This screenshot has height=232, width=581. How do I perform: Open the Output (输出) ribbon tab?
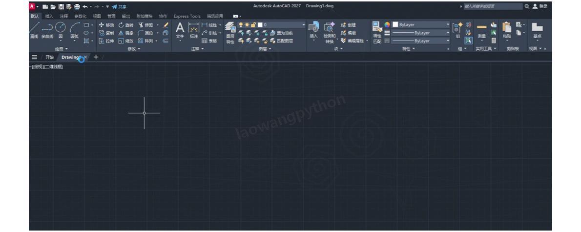pyautogui.click(x=126, y=16)
